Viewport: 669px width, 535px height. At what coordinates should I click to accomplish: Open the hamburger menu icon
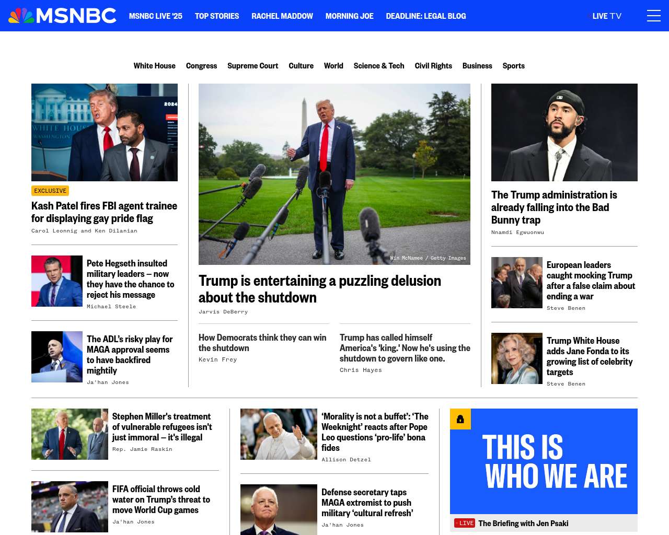(653, 16)
